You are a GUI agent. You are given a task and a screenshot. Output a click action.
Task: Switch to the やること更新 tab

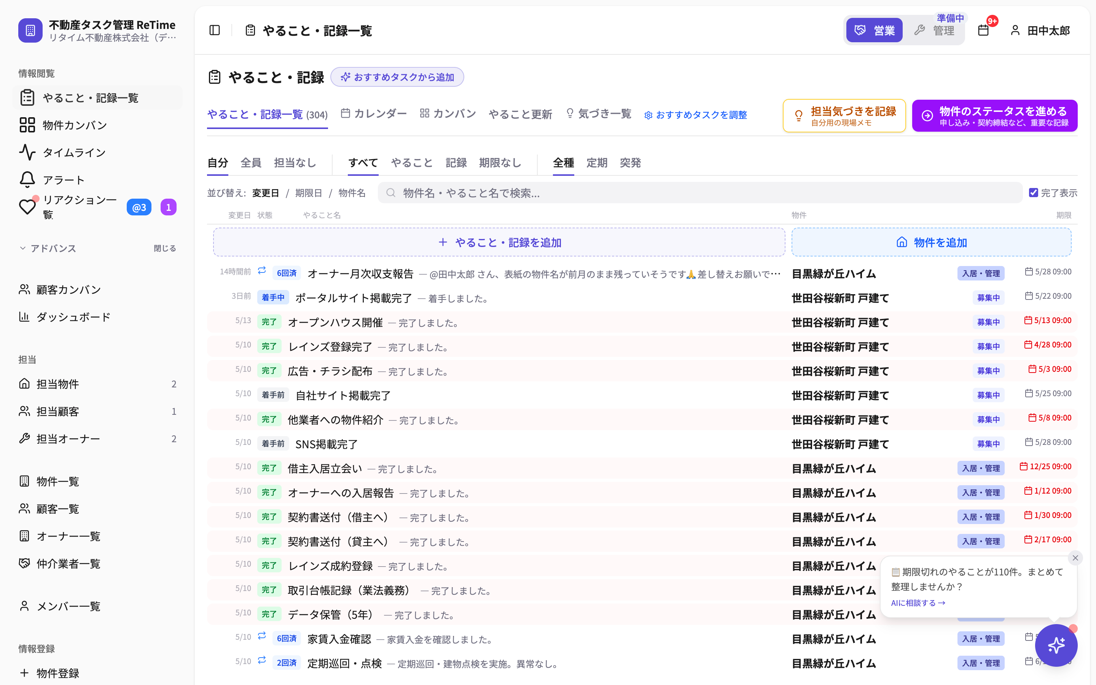[520, 115]
